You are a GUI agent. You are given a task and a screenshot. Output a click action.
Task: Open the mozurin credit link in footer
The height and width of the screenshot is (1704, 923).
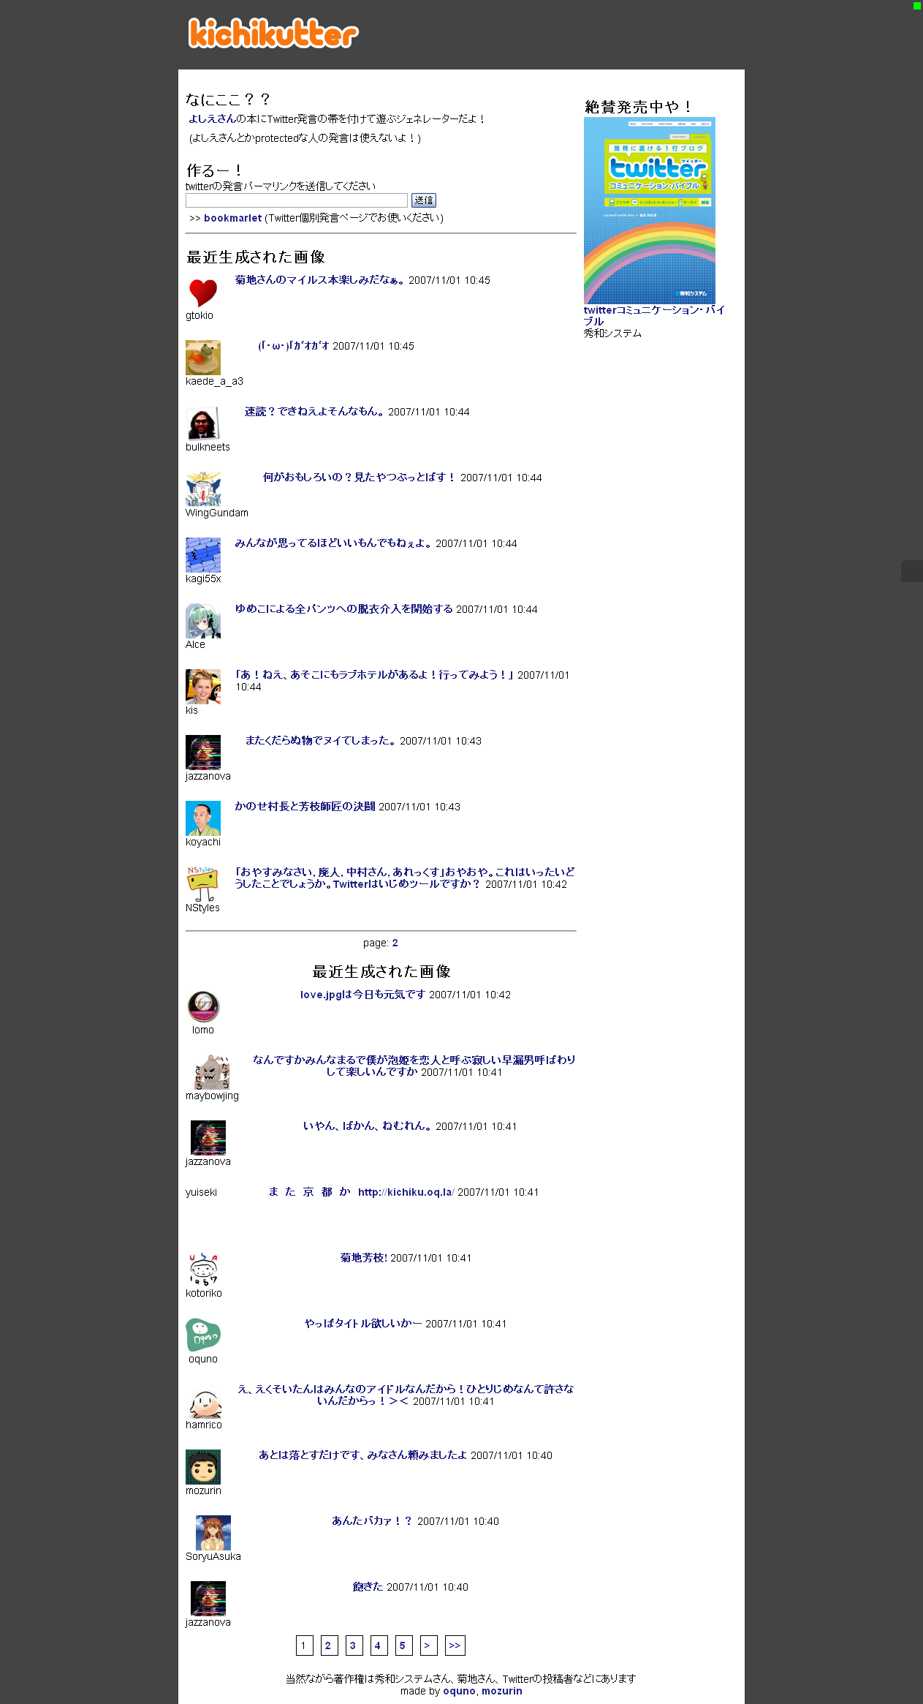point(501,1691)
